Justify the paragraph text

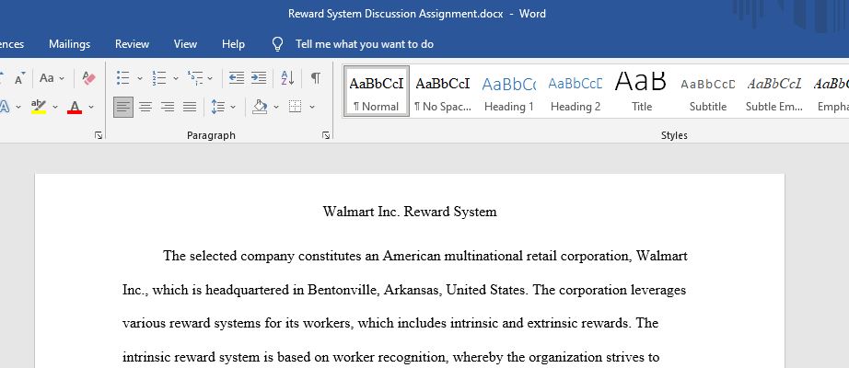click(x=190, y=107)
